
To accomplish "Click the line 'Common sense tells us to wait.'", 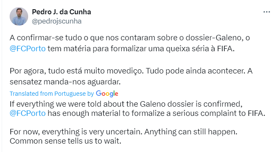I will coord(65,141).
